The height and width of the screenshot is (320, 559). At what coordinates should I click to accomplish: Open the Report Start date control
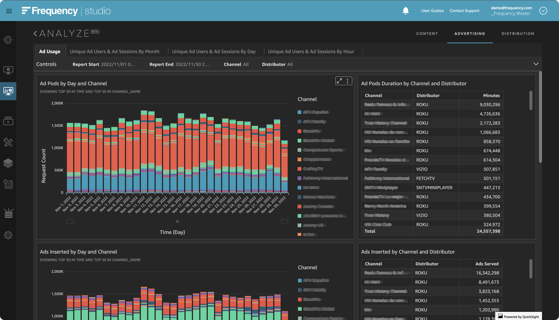pos(104,64)
